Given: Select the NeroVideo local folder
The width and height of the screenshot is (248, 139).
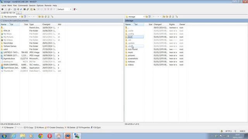Looking at the screenshot, I should coord(8,43).
